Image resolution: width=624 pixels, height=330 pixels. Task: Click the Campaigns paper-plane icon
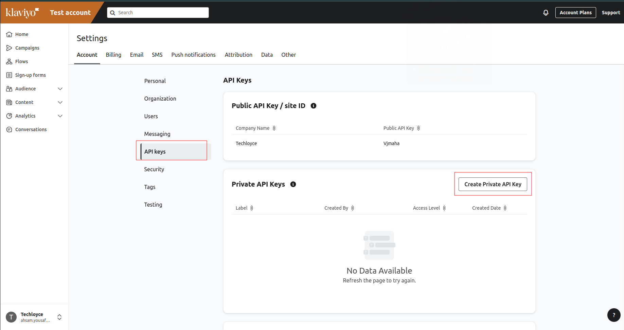coord(9,48)
